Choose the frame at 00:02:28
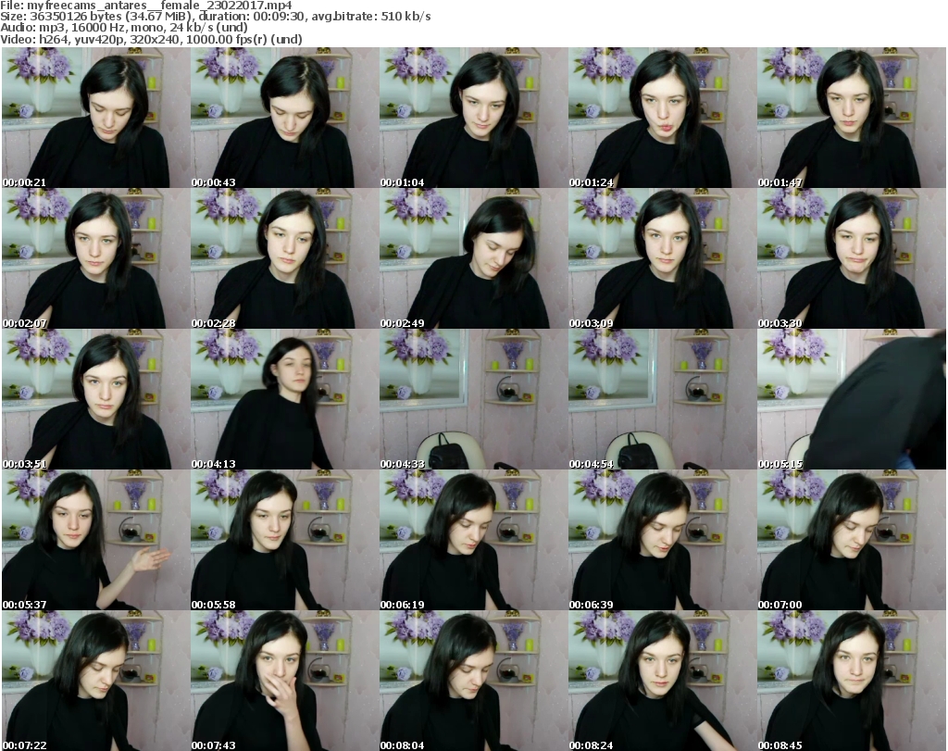The image size is (948, 751). pos(285,258)
